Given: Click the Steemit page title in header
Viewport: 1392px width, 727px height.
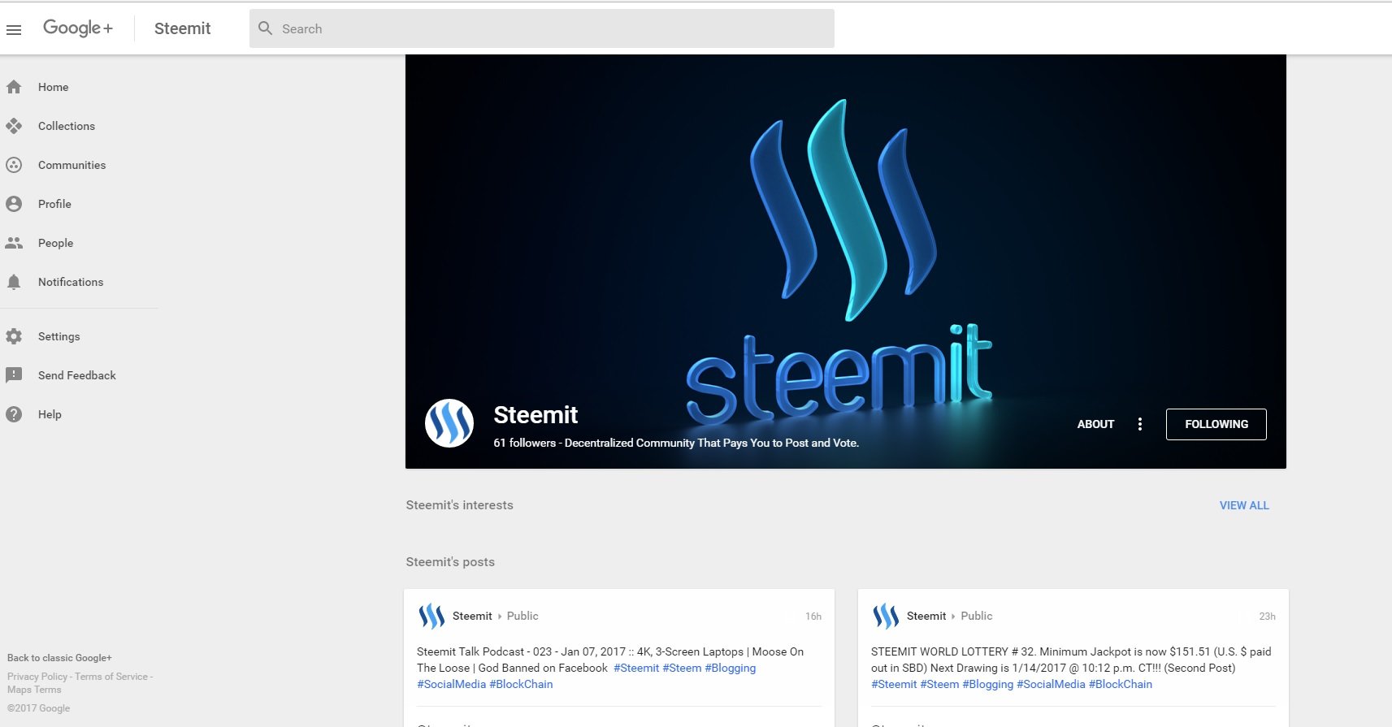Looking at the screenshot, I should [x=182, y=28].
